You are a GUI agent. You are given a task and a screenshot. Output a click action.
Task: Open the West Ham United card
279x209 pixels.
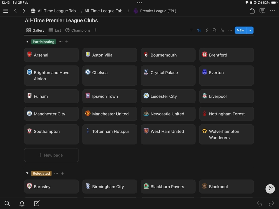pos(168,134)
